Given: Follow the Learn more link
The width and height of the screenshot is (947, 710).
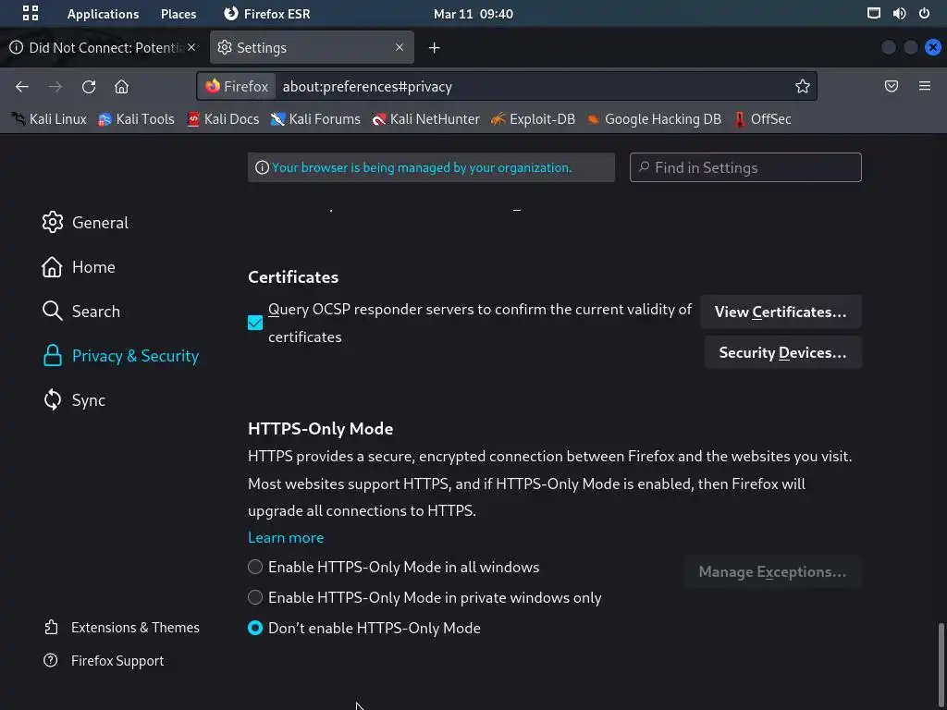Looking at the screenshot, I should [286, 537].
